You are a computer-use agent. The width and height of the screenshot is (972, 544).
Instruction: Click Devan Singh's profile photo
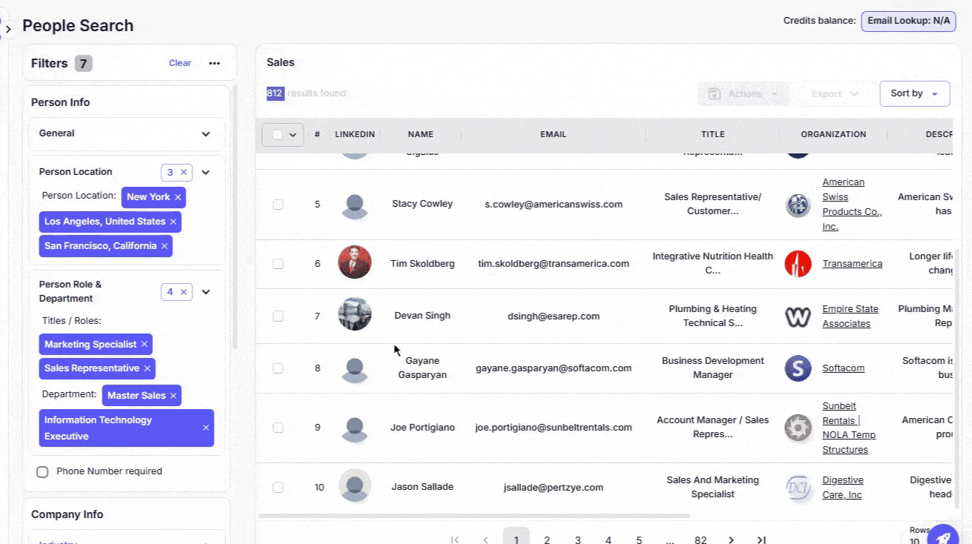[355, 315]
